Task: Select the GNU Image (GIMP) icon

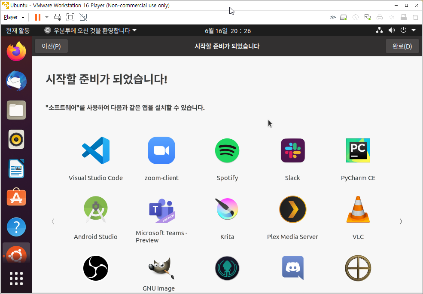Action: tap(161, 268)
